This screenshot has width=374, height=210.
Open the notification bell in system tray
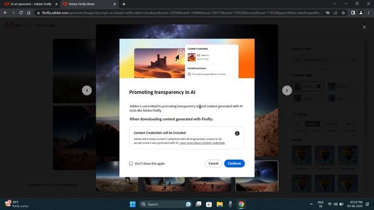click(x=368, y=204)
